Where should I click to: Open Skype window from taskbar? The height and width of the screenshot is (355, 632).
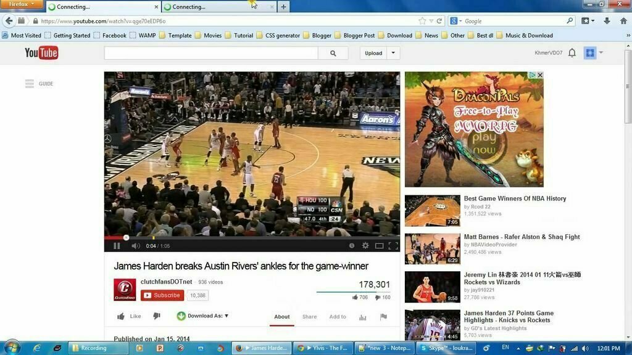(x=447, y=348)
